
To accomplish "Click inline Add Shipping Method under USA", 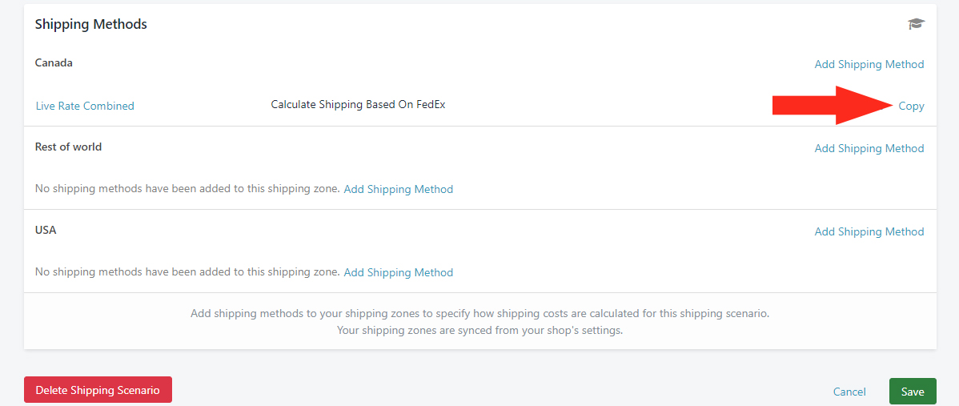I will (398, 272).
